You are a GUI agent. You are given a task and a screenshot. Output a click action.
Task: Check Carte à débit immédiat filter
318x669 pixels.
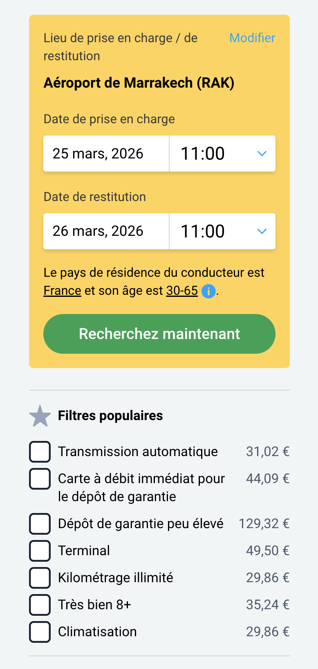pyautogui.click(x=40, y=479)
